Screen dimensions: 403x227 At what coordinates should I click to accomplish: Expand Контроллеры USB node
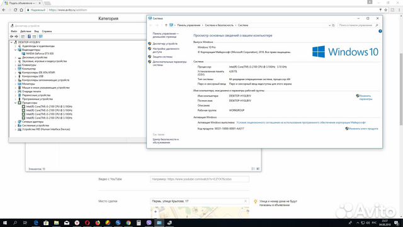click(15, 76)
